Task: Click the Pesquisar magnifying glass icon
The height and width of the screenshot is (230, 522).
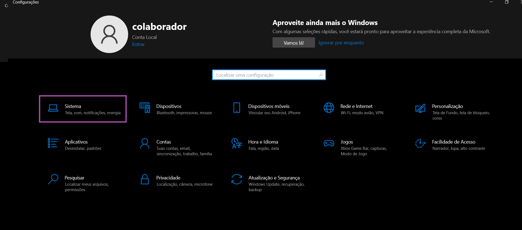Action: 53,179
